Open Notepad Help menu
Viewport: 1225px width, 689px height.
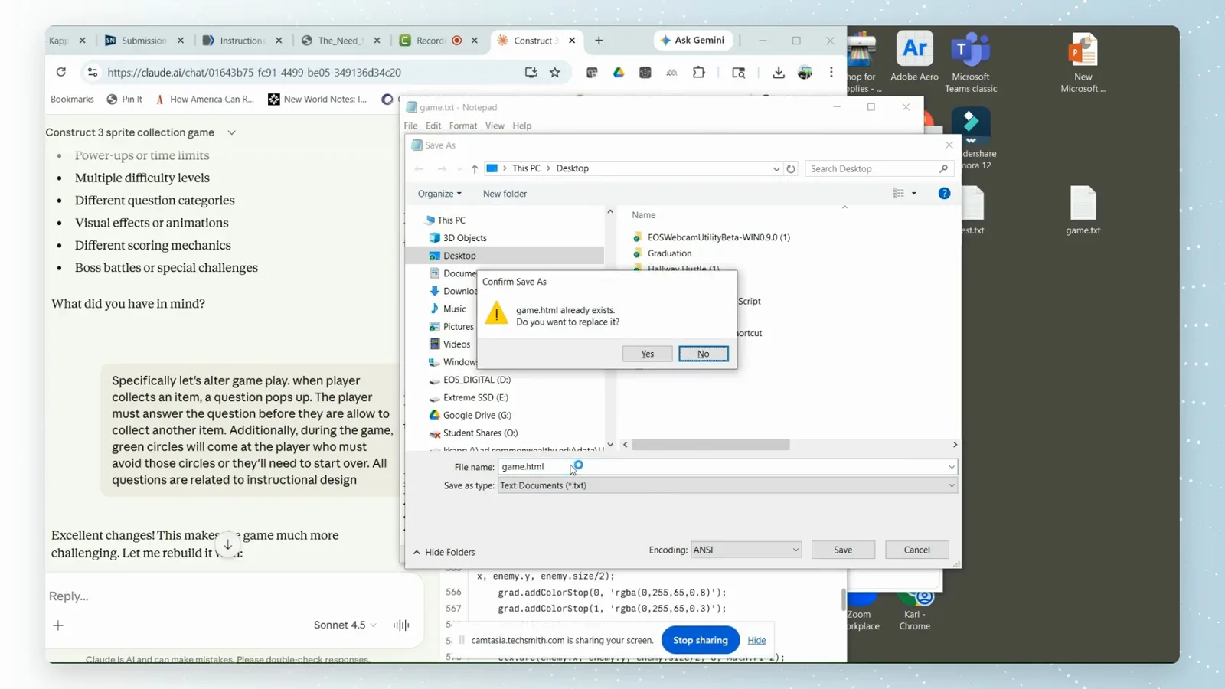tap(521, 126)
